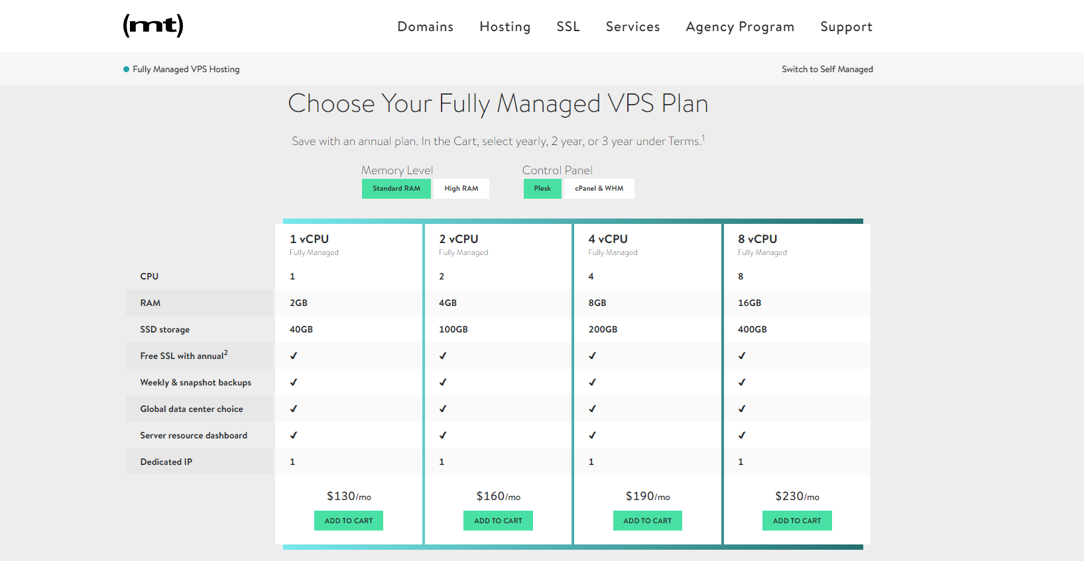Choose the cPanel & WHM control panel option
The width and height of the screenshot is (1084, 561).
(x=599, y=188)
